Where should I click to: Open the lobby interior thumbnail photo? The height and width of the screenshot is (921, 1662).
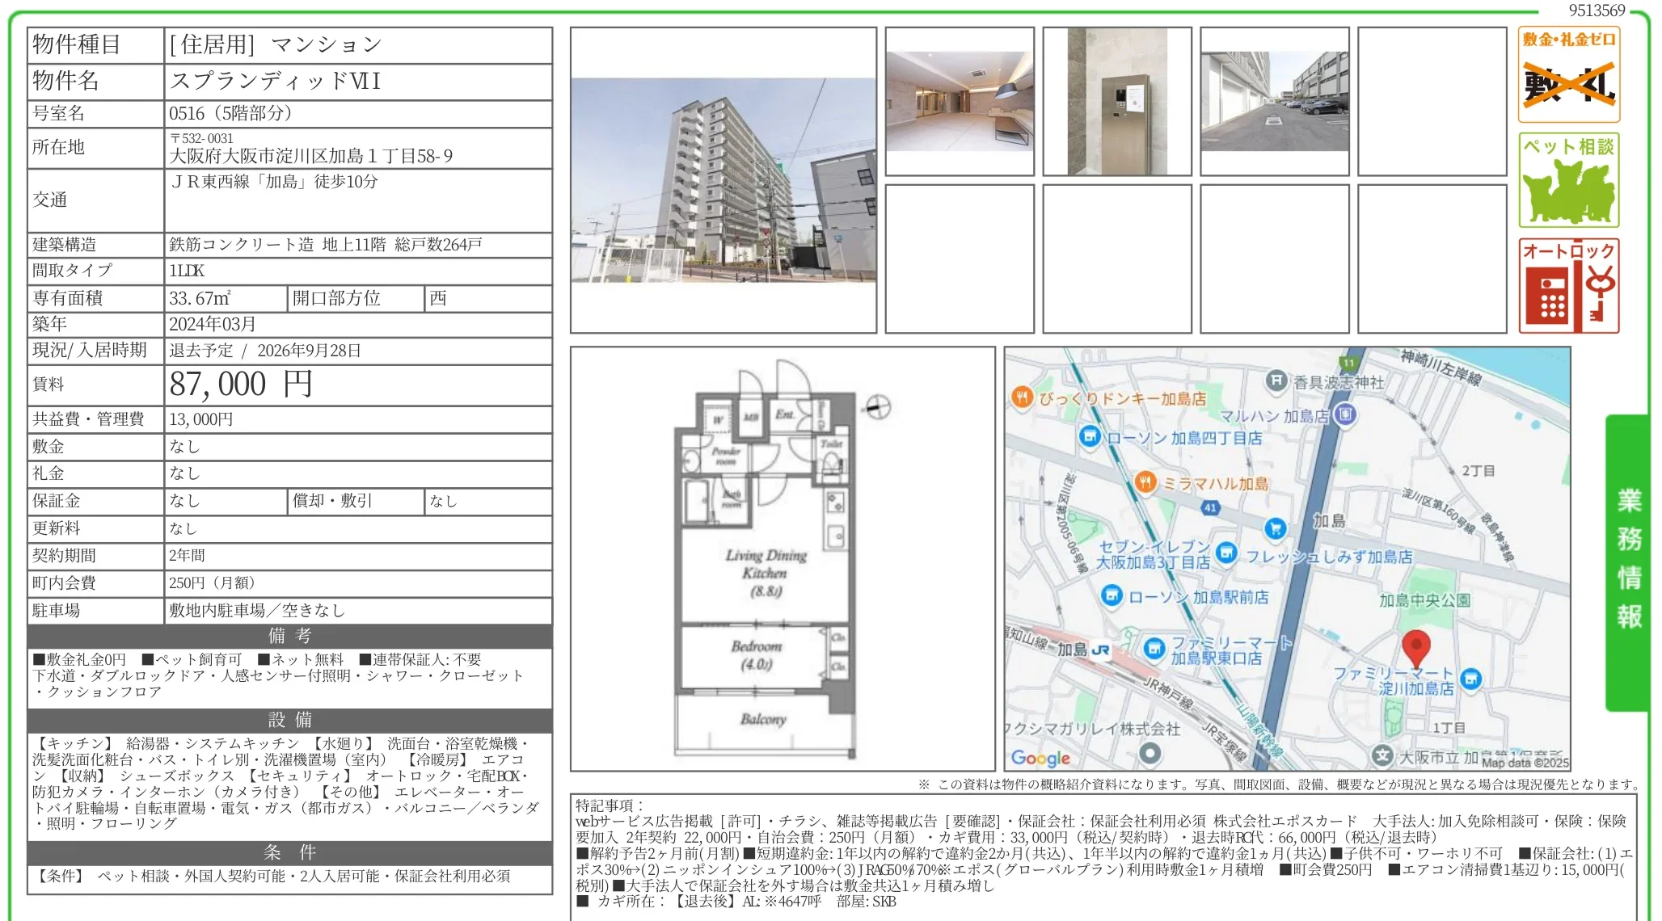click(x=960, y=101)
